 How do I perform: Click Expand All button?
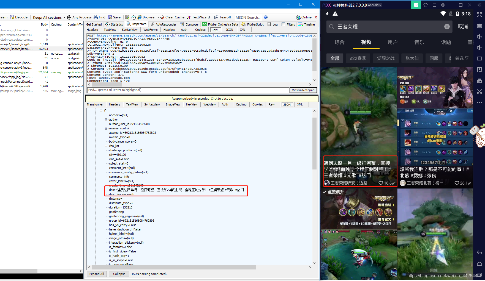click(97, 274)
